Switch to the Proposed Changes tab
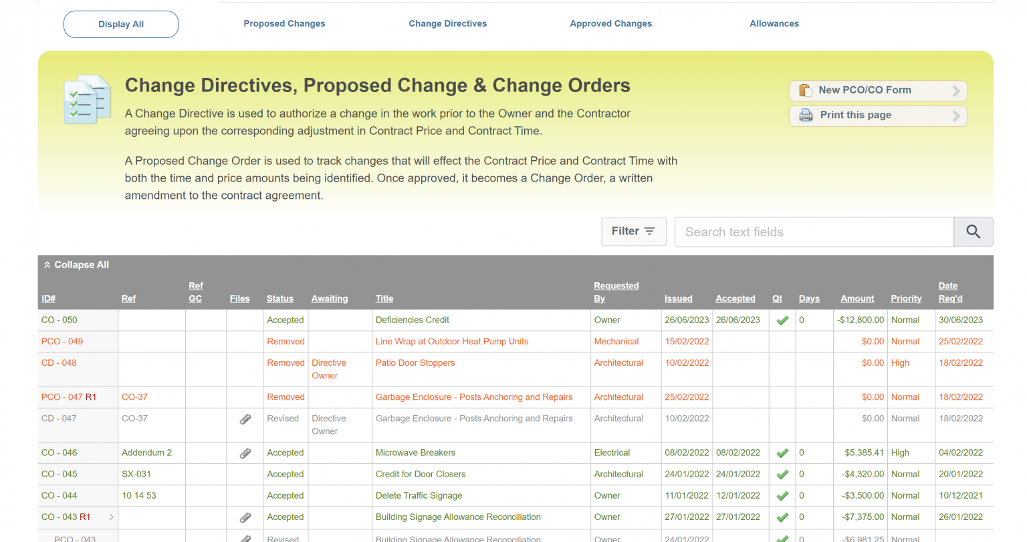This screenshot has height=542, width=1027. point(284,23)
